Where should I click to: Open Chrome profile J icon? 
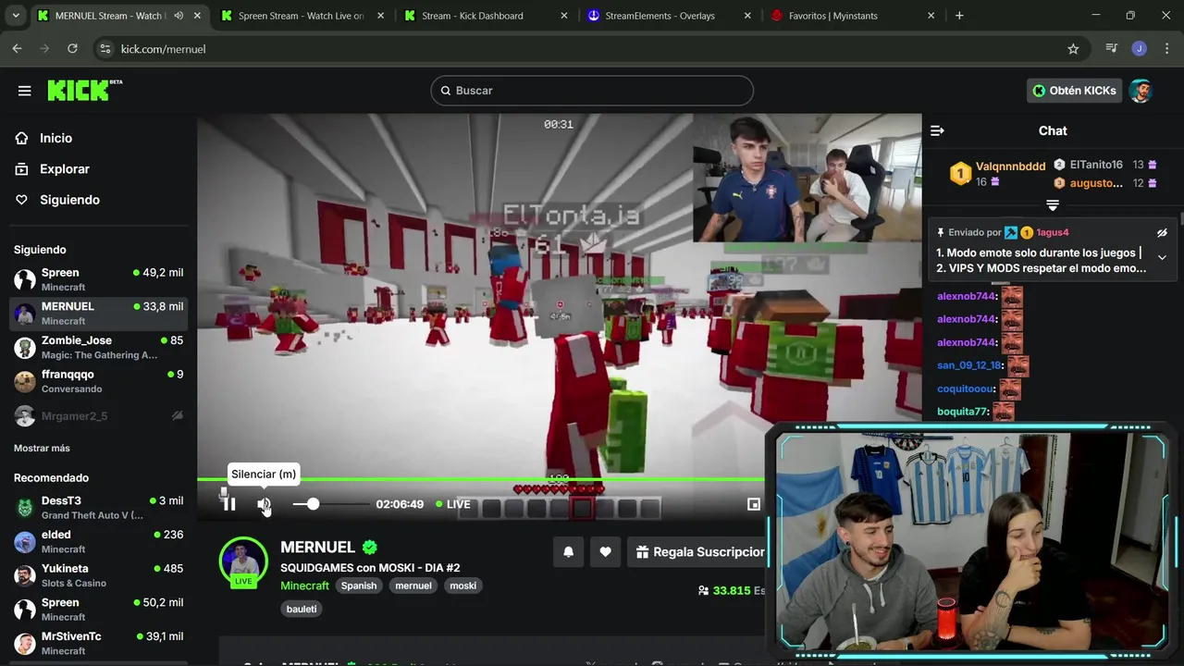pyautogui.click(x=1140, y=48)
